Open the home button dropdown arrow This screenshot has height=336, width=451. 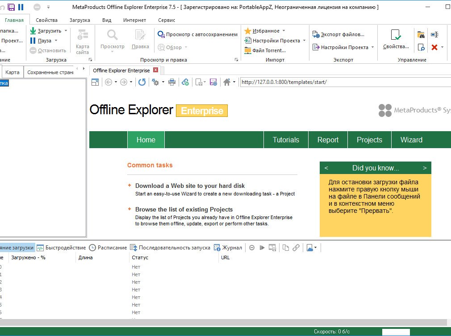click(234, 82)
